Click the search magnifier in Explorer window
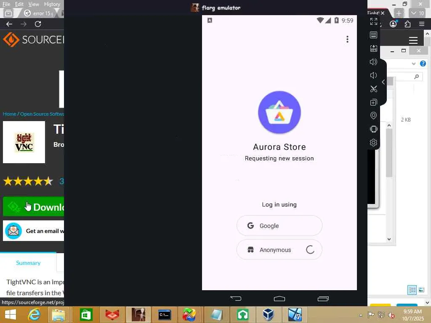 tap(416, 77)
